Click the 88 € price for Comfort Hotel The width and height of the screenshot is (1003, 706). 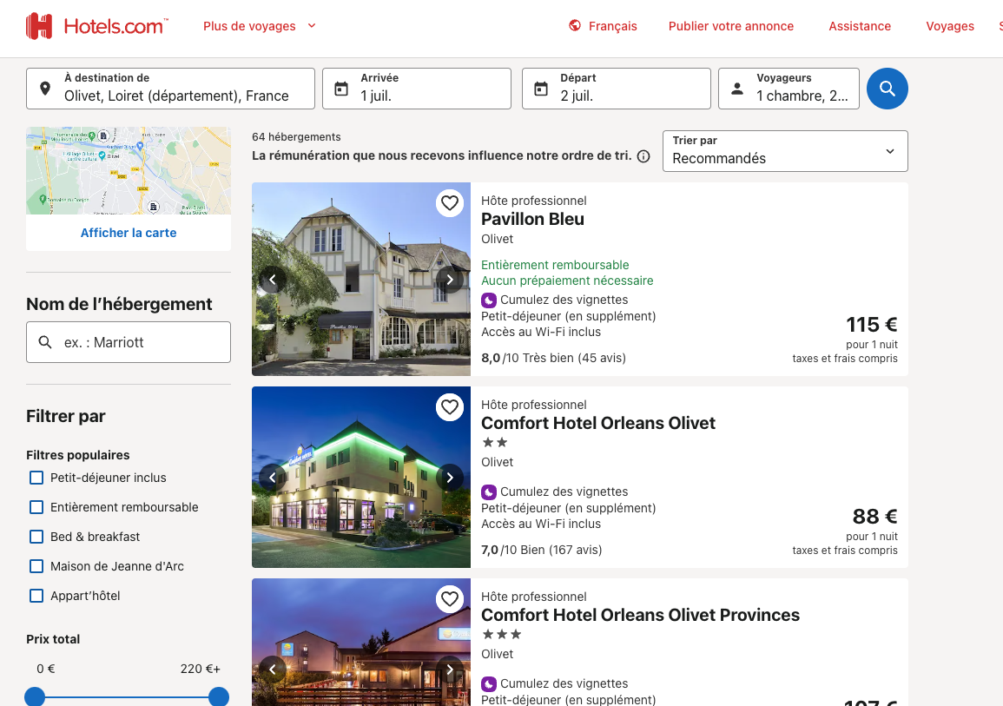[x=875, y=516]
